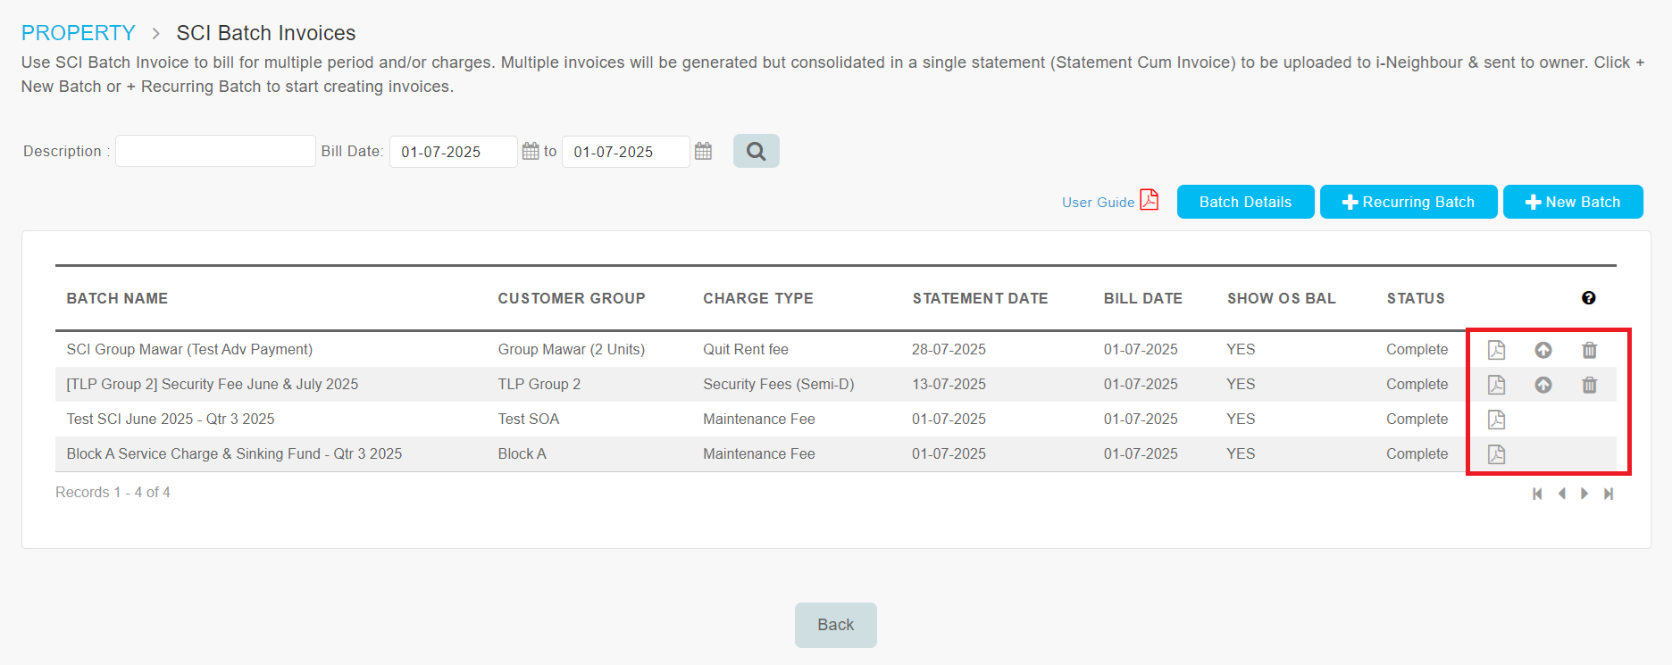Open PDF for Test SCI June 2025 batch
Screen dimensions: 1672x665
point(1496,420)
